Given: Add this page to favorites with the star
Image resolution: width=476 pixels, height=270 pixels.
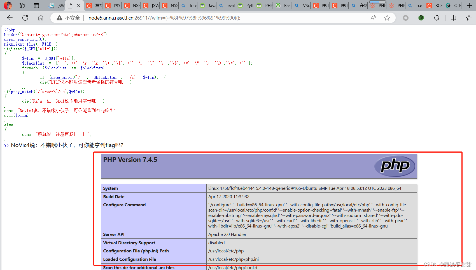Looking at the screenshot, I should 387,18.
